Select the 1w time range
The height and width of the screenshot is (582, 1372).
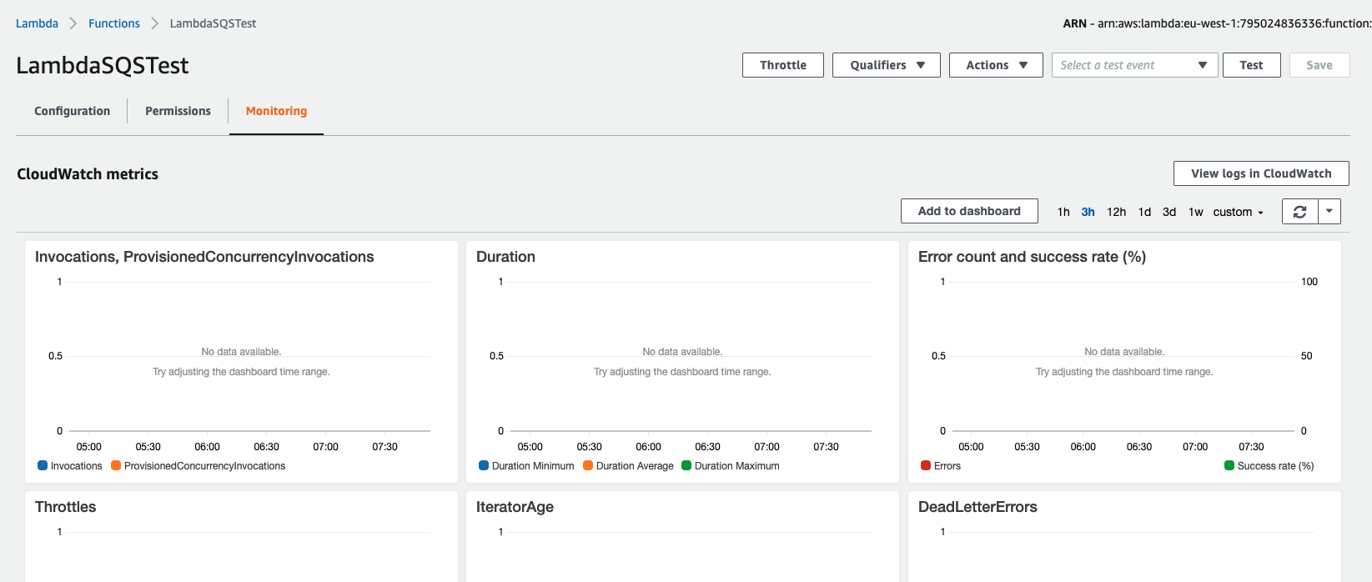point(1196,212)
